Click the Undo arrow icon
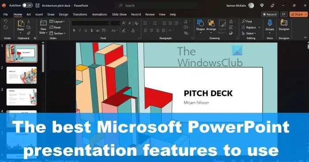The image size is (309, 162). click(6, 21)
